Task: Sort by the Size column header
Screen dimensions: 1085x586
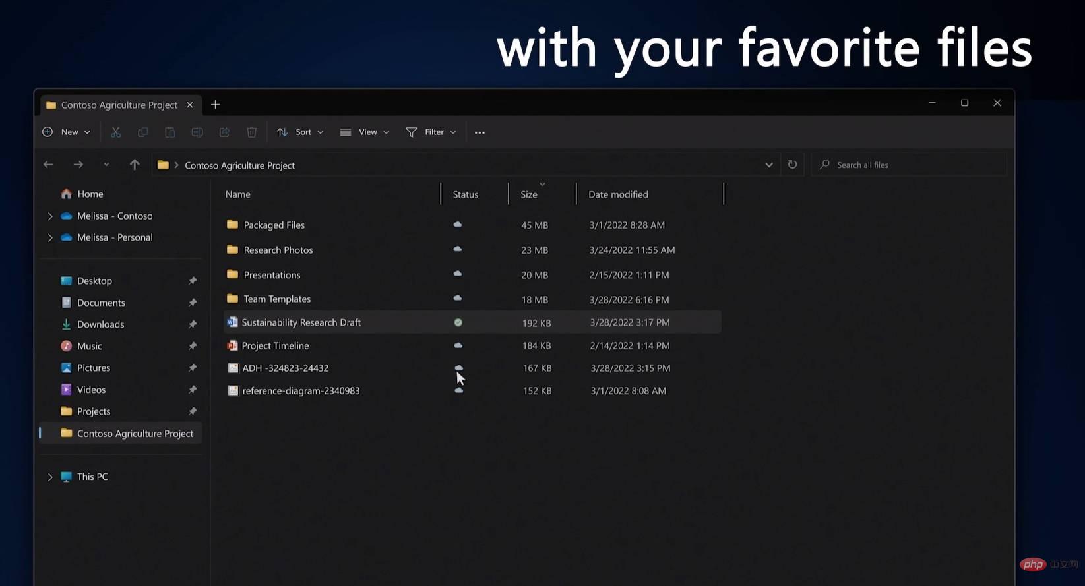Action: coord(529,194)
